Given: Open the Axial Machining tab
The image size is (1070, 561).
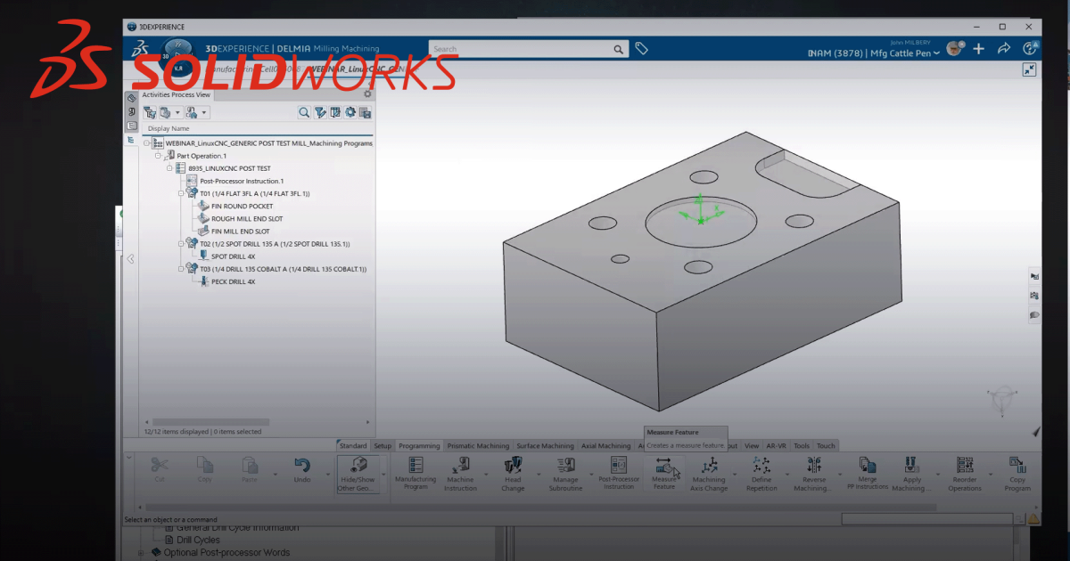Looking at the screenshot, I should [605, 446].
